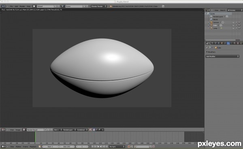The width and height of the screenshot is (243, 149).
Task: Open the Outliner View menu
Action: 216,10
